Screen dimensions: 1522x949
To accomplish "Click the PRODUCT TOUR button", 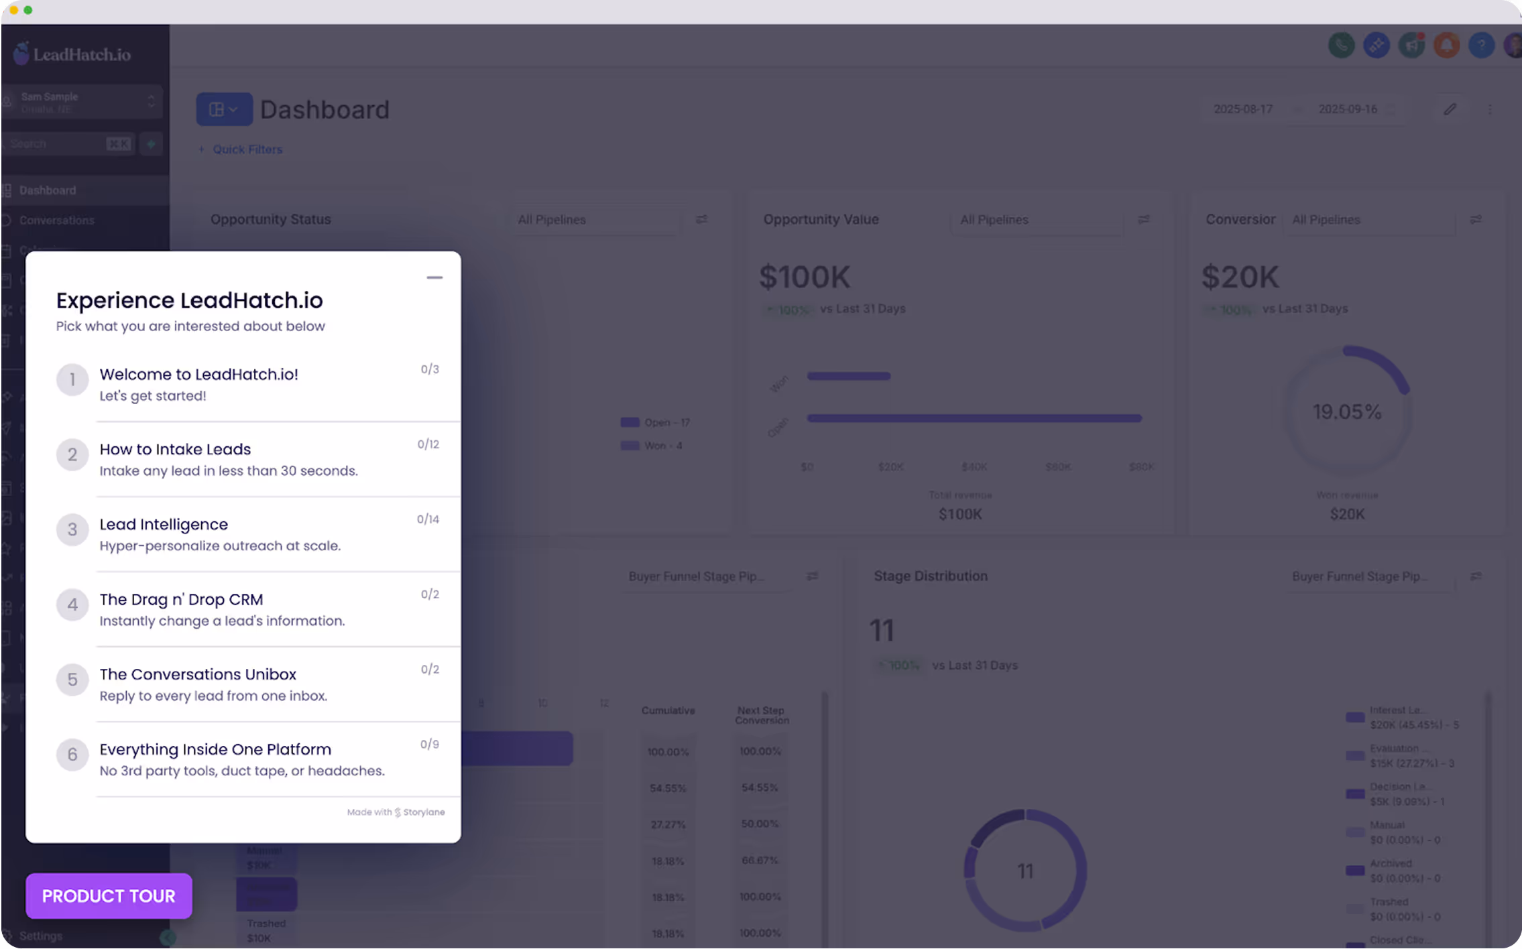I will [108, 895].
